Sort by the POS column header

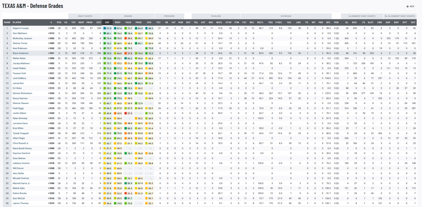59,22
